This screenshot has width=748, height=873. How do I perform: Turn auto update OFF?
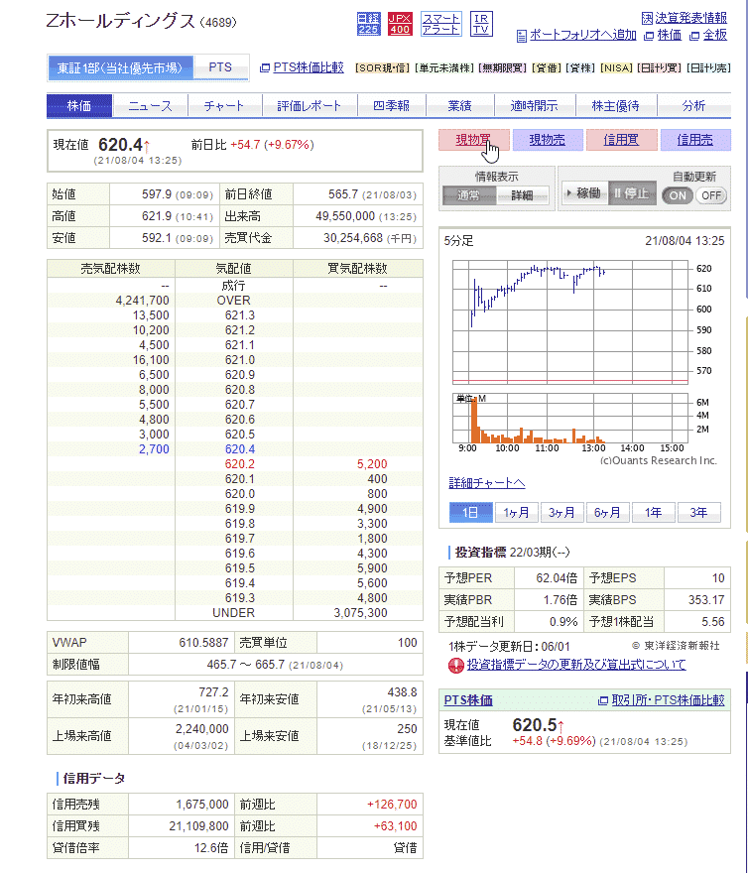pyautogui.click(x=710, y=195)
